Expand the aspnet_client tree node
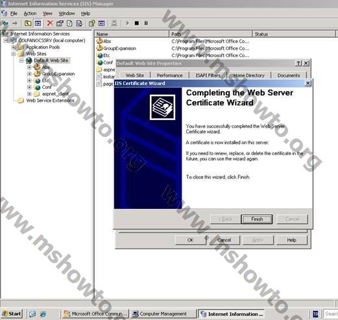Screen dimensions: 338x320 29,94
